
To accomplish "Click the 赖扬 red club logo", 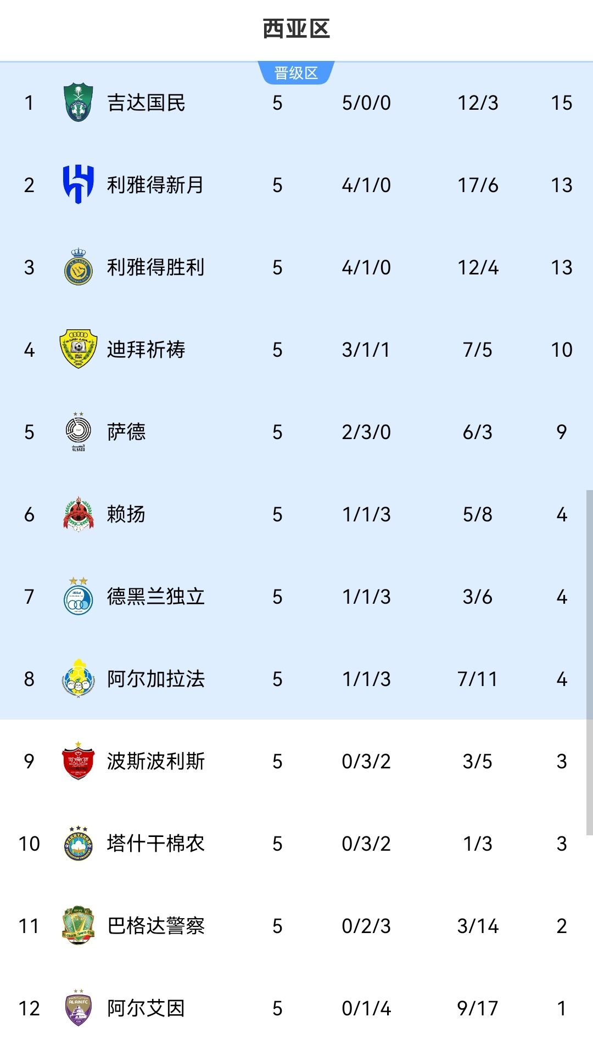I will [x=78, y=514].
